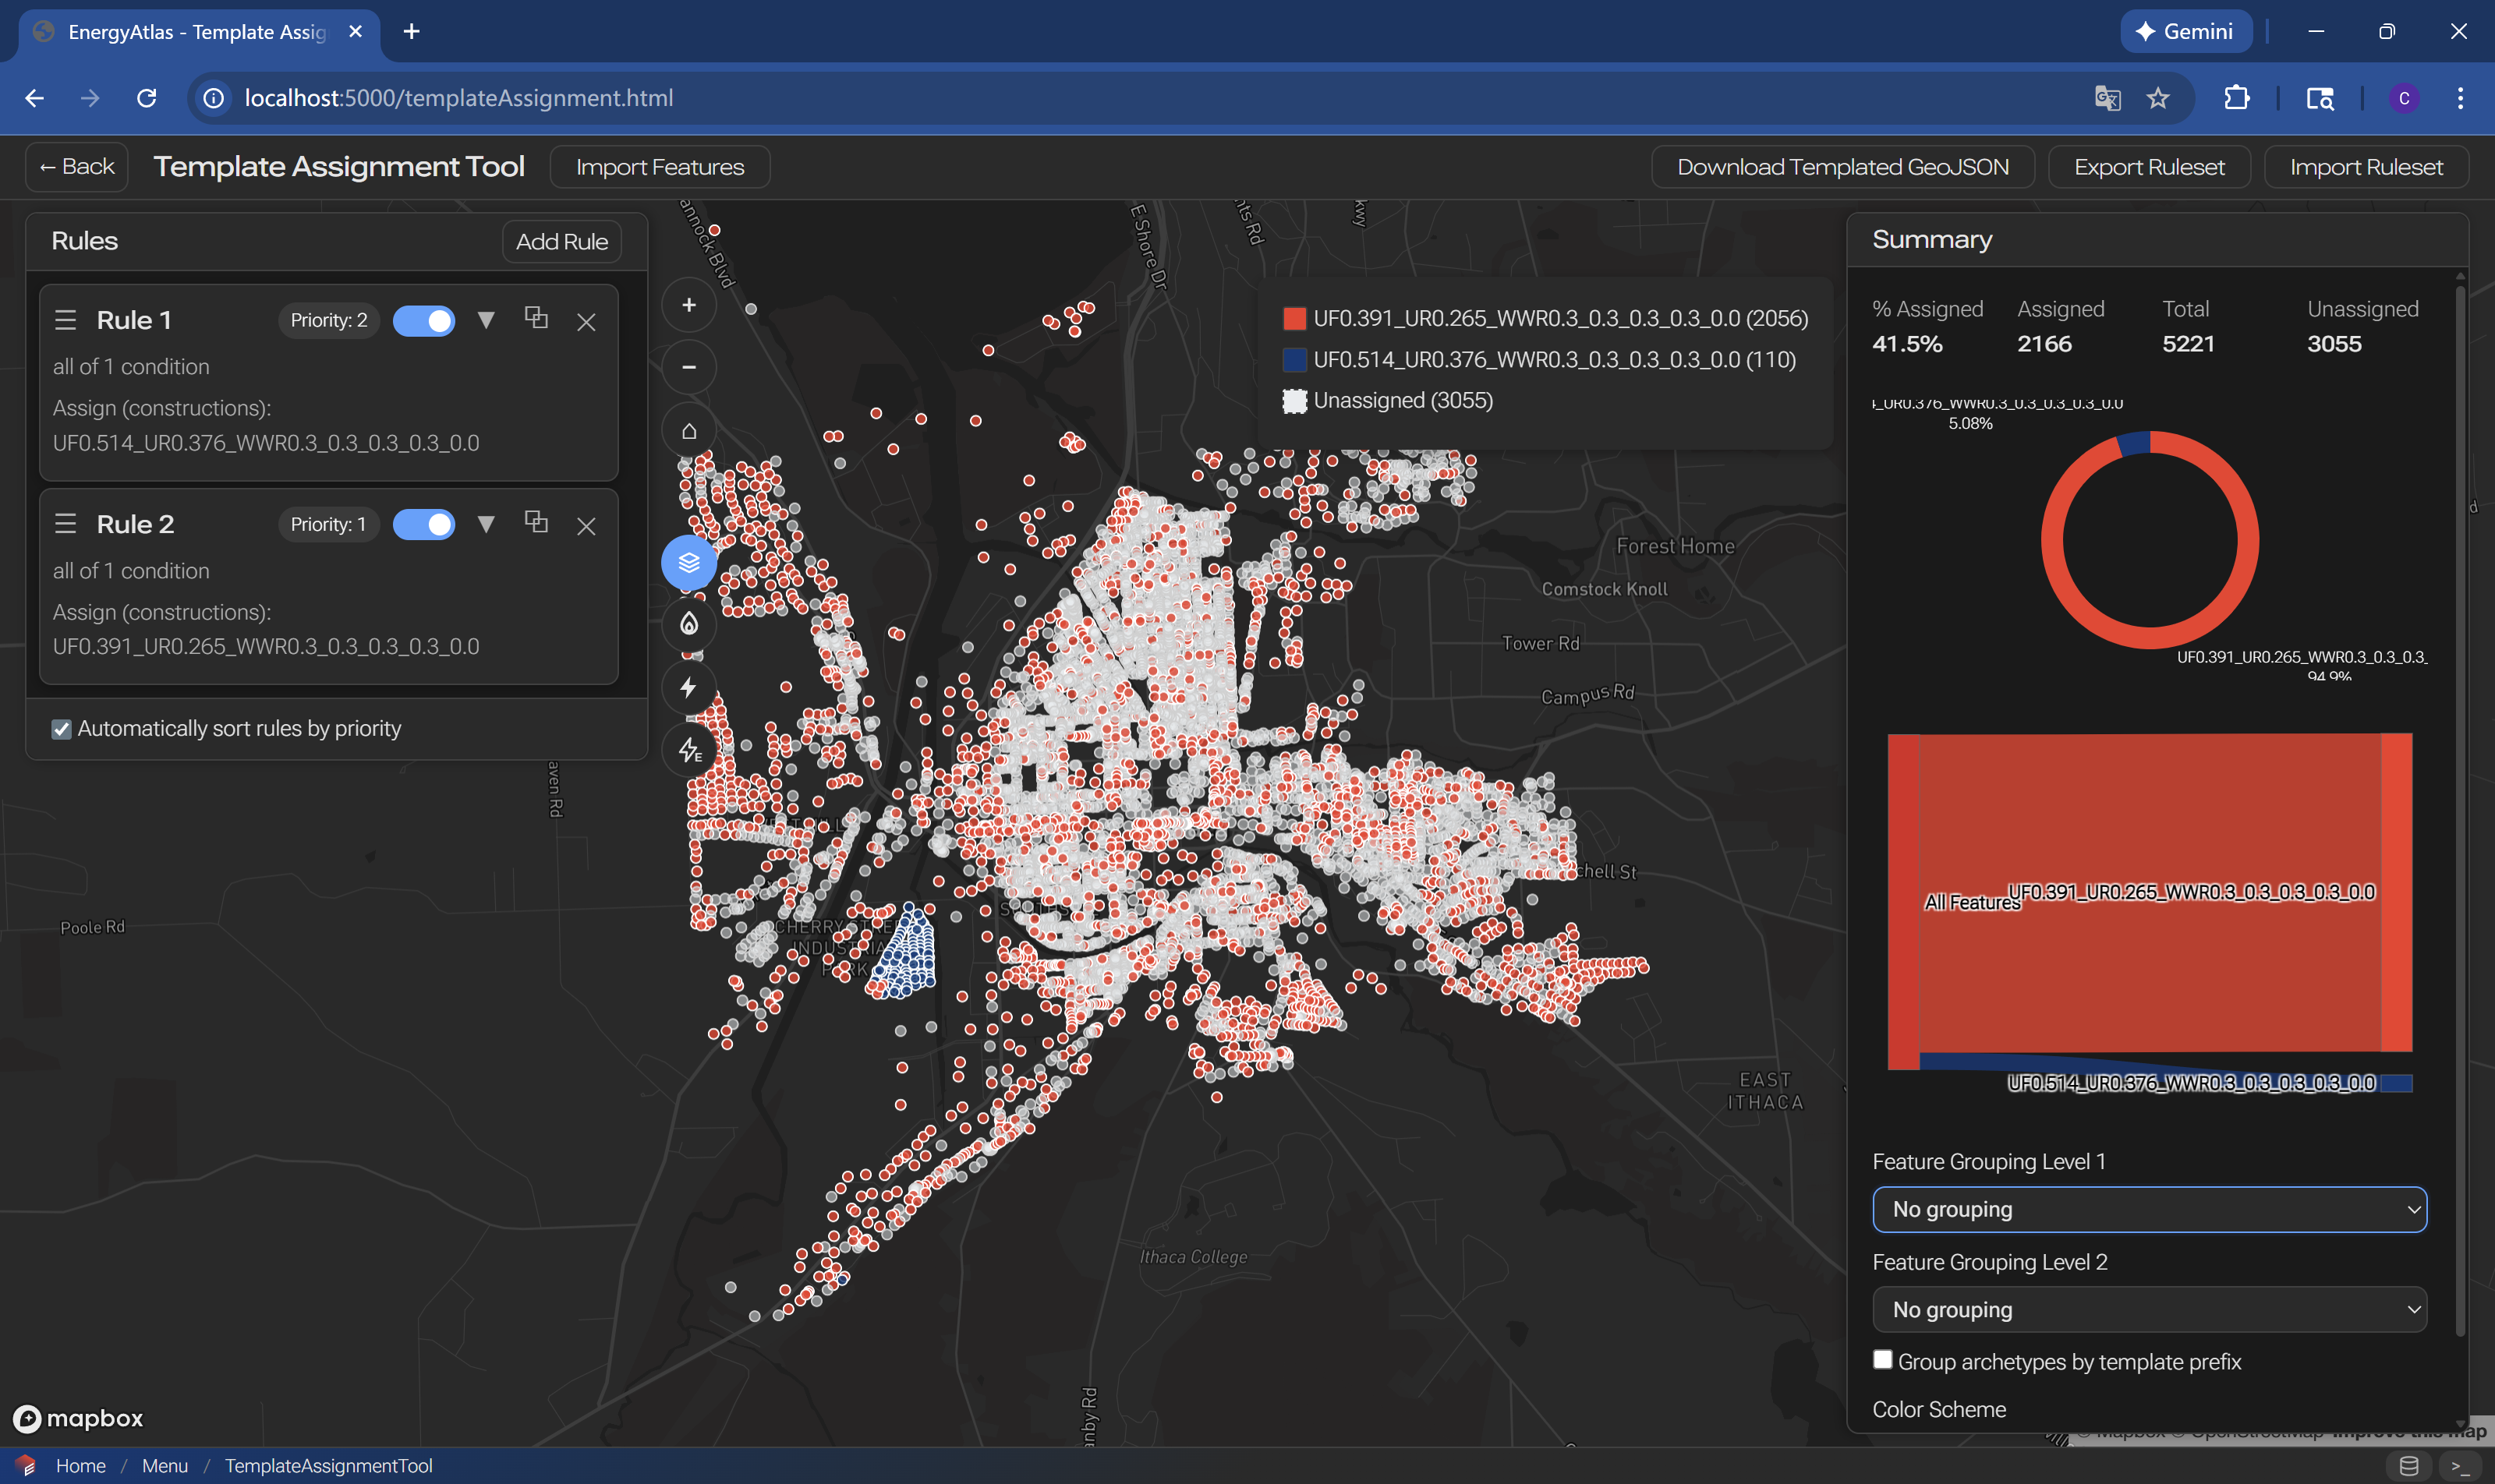Screen dimensions: 2495x1484
Task: Click the red UF0.391 legend swatch
Action: [x=1294, y=319]
